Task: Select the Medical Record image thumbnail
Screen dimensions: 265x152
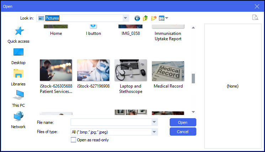Action: point(168,70)
